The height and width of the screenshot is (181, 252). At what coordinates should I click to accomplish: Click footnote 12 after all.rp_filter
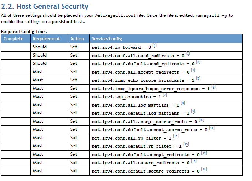point(176,136)
